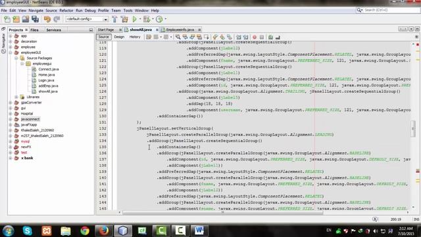This screenshot has width=421, height=237.
Task: Minimize the Projects panel window group
Action: click(91, 30)
